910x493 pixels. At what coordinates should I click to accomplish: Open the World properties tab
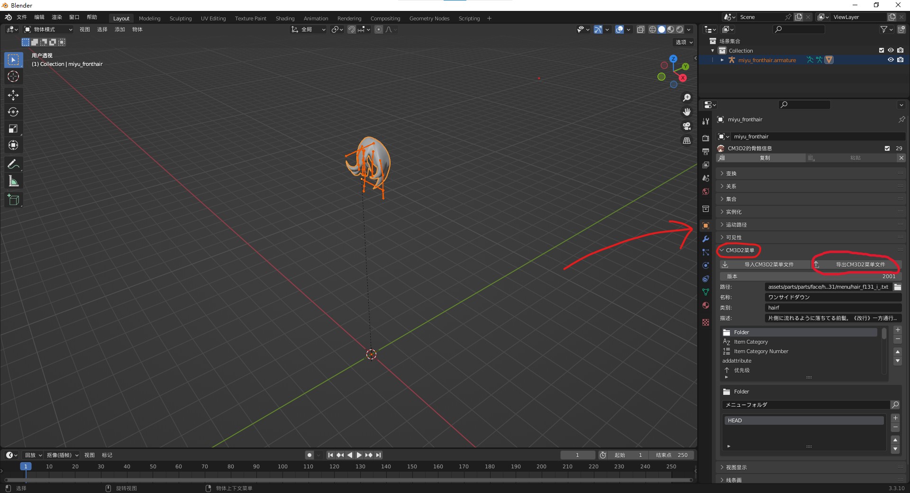706,192
